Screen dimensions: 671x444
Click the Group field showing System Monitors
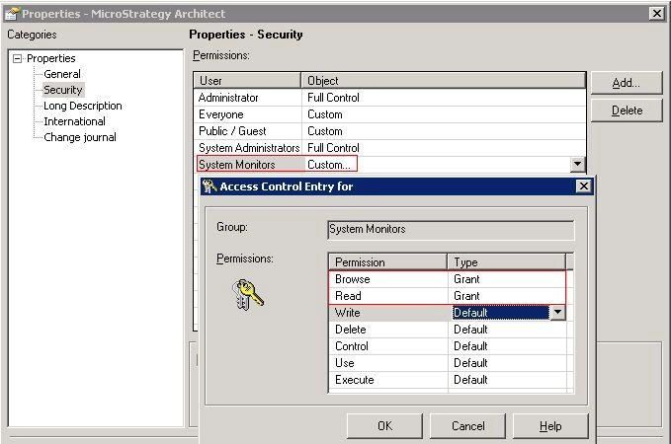[x=451, y=230]
